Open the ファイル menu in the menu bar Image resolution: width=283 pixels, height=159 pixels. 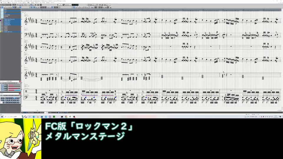pos(4,3)
